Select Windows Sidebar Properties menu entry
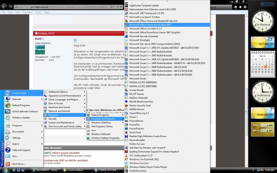Viewport: 277px width, 173px height. coord(105,138)
